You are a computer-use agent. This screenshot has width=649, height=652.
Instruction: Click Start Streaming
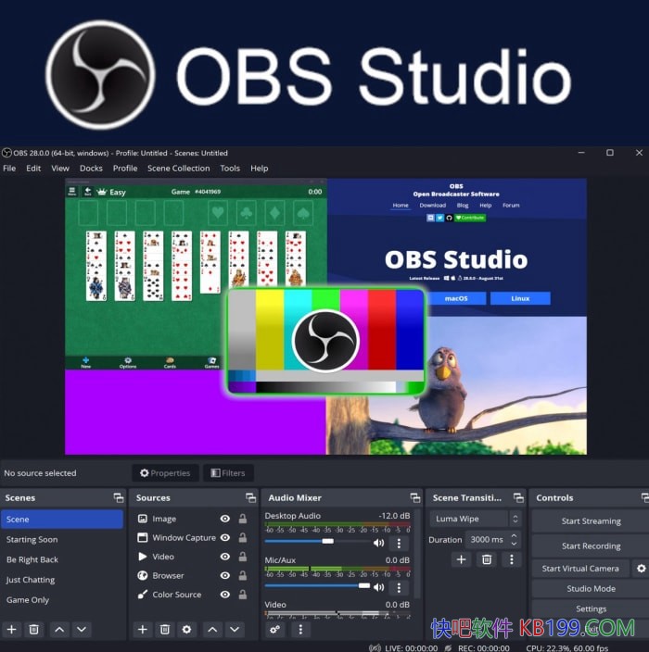click(x=591, y=521)
